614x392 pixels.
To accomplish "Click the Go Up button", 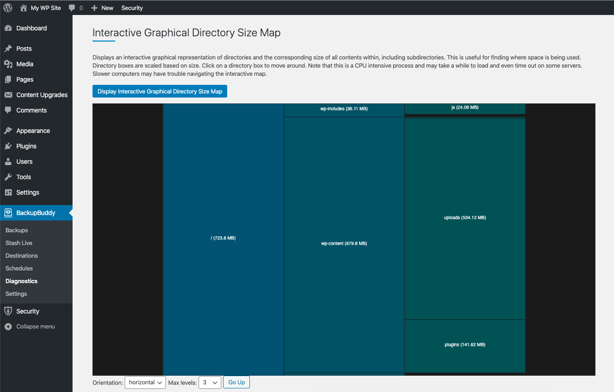I will [236, 382].
